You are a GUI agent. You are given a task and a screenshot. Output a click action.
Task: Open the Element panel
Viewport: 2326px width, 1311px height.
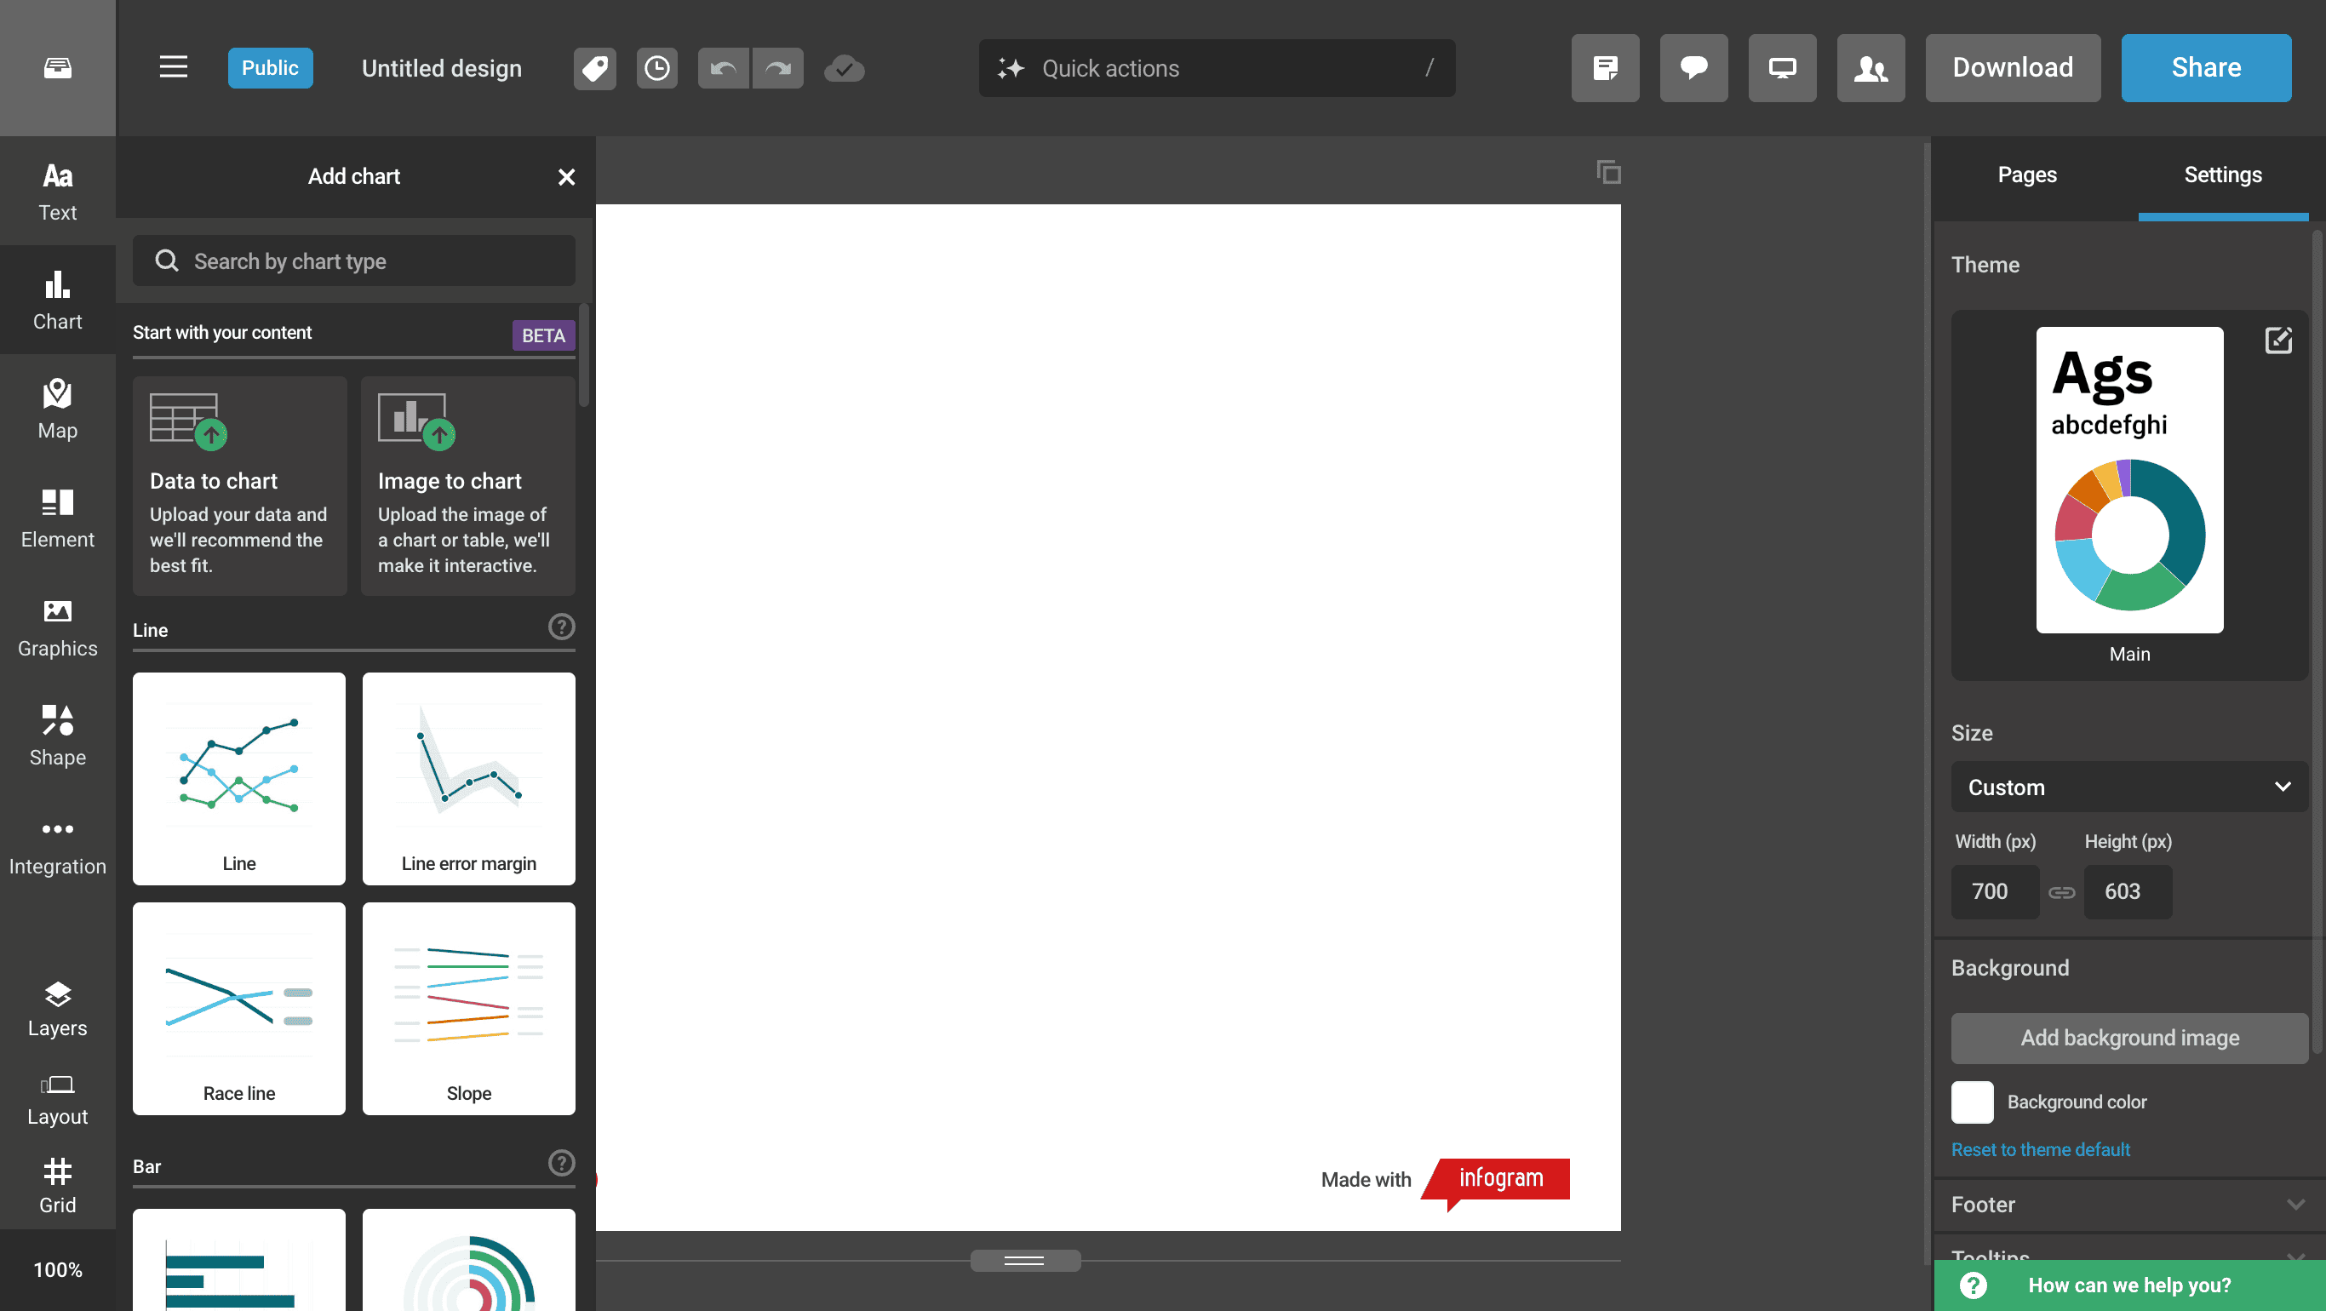click(58, 518)
